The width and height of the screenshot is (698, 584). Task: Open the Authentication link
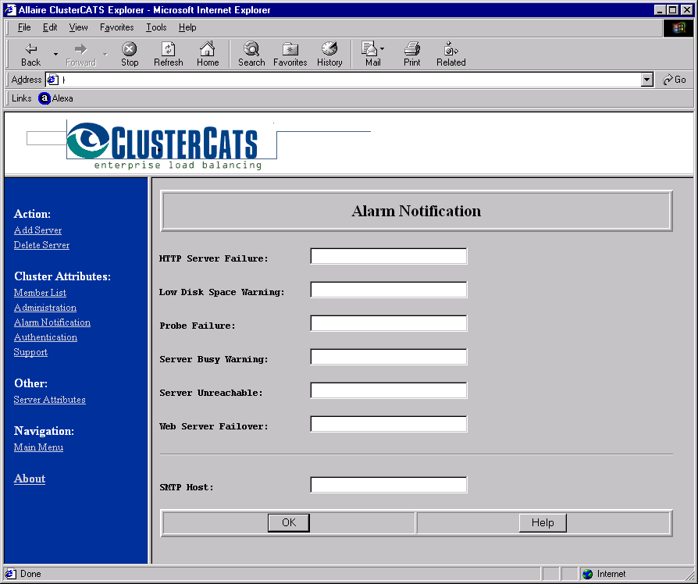45,337
